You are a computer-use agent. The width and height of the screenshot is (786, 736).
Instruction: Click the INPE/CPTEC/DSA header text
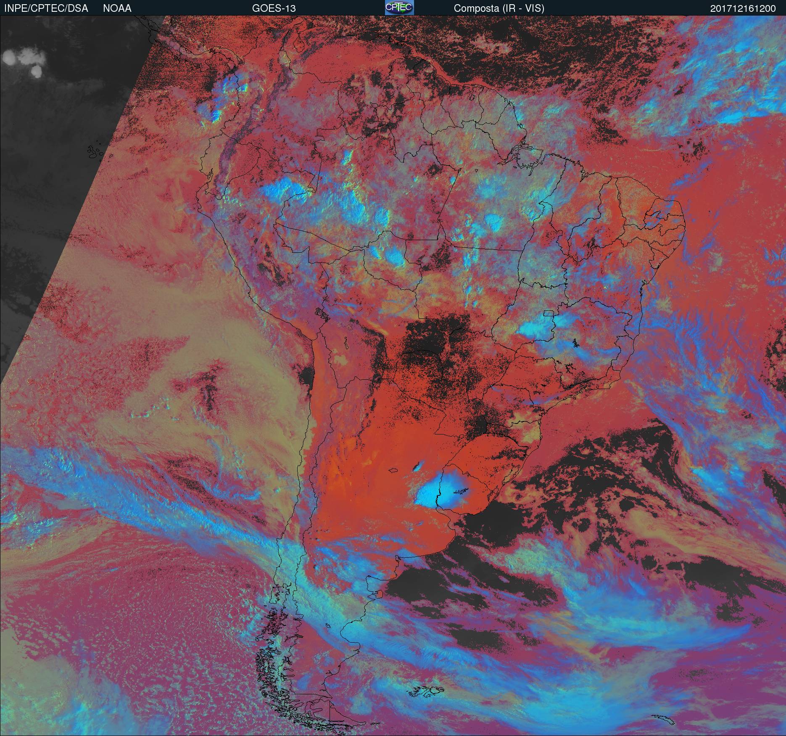[46, 8]
